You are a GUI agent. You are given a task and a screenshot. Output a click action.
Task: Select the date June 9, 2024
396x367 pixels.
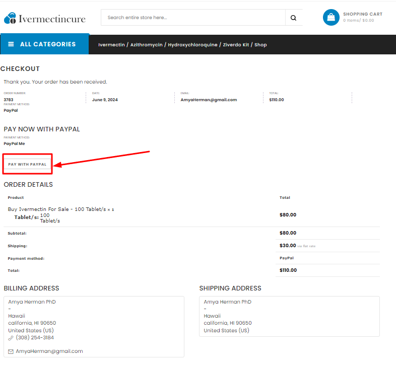pos(105,100)
